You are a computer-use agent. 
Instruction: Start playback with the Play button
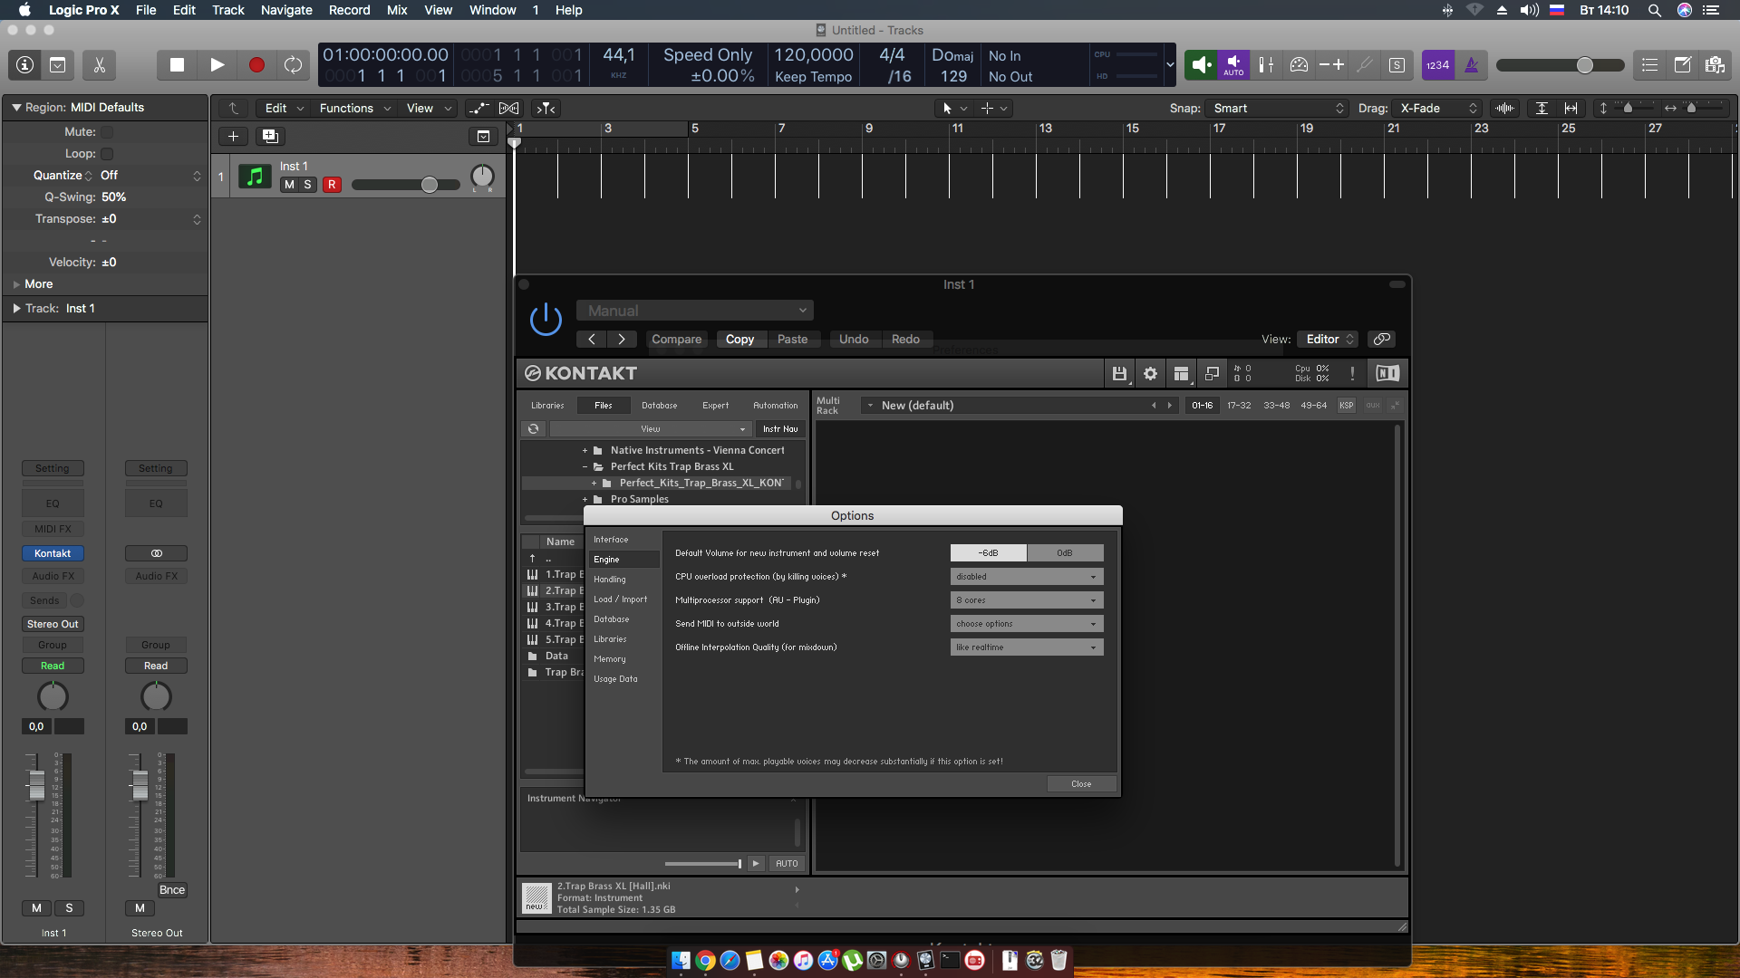(217, 65)
